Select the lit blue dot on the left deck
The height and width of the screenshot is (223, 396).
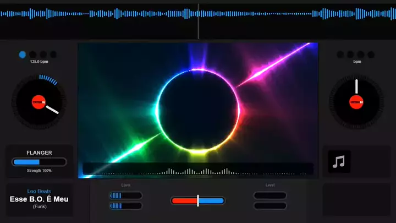click(x=23, y=55)
